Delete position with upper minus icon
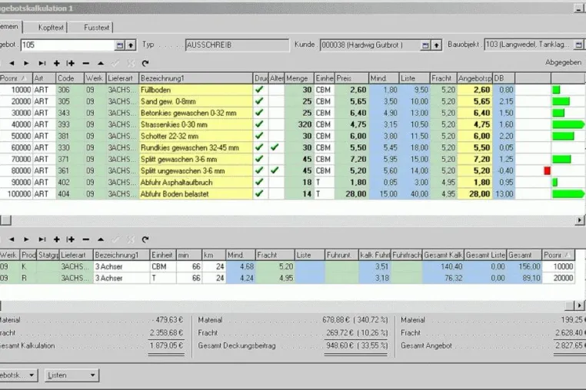 [x=86, y=64]
